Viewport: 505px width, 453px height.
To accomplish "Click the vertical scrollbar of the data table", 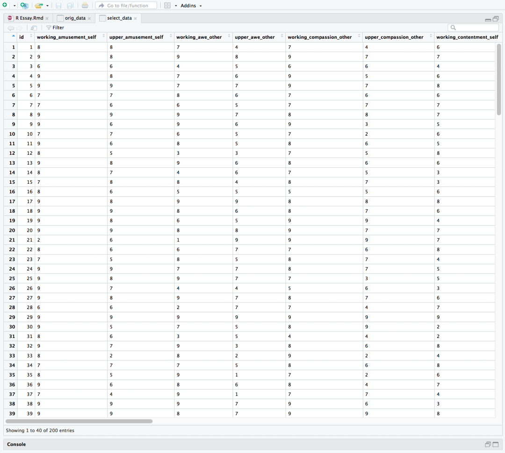I will pos(499,79).
